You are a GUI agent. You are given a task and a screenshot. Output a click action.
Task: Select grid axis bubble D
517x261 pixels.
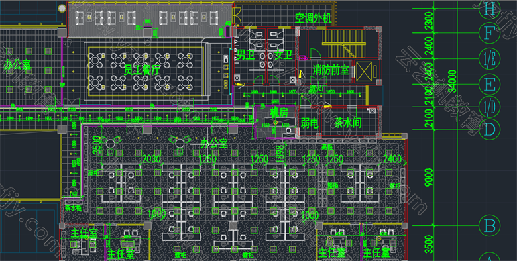489,129
